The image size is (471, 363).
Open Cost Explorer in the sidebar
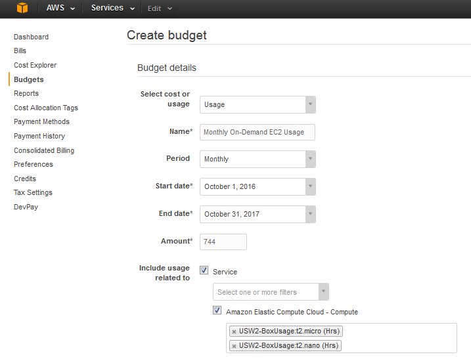pyautogui.click(x=35, y=65)
